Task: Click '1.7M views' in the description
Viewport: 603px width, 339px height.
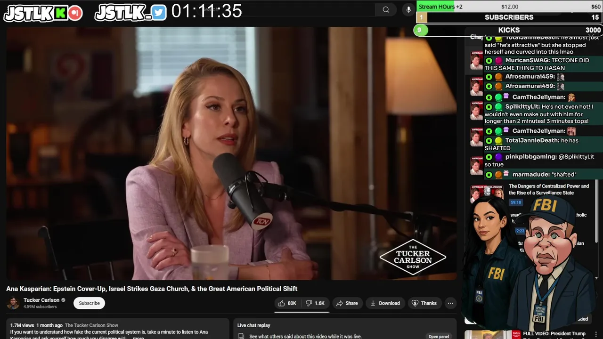Action: tap(22, 325)
